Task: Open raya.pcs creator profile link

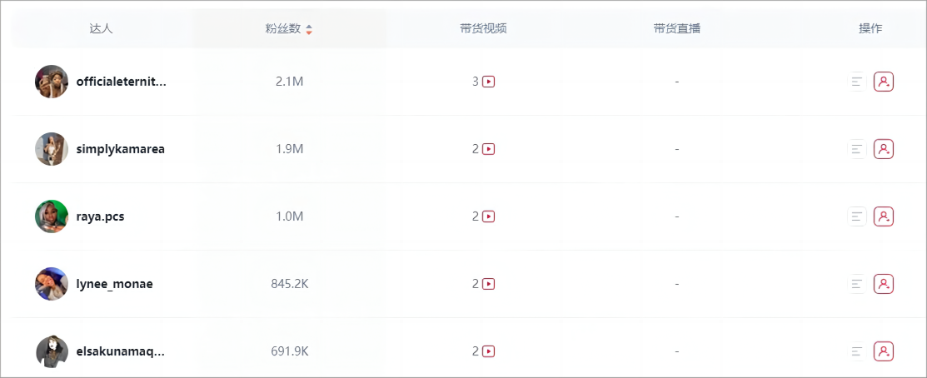Action: (x=100, y=216)
